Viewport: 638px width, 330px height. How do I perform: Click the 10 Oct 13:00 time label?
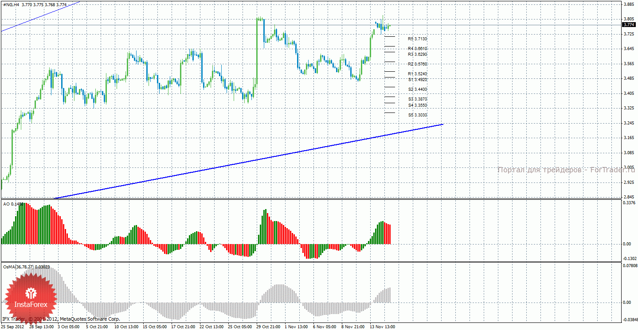pos(127,326)
